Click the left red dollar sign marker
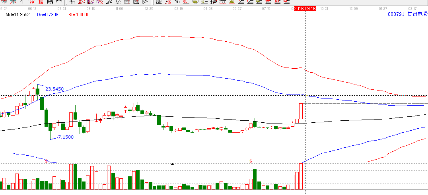The image size is (428, 195). (47, 161)
